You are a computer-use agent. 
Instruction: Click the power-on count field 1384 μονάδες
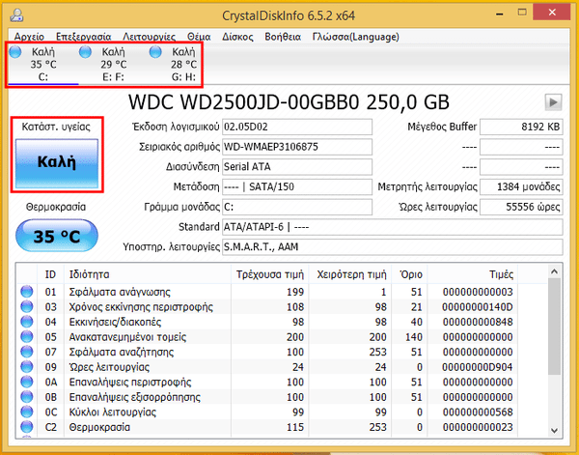[x=521, y=186]
